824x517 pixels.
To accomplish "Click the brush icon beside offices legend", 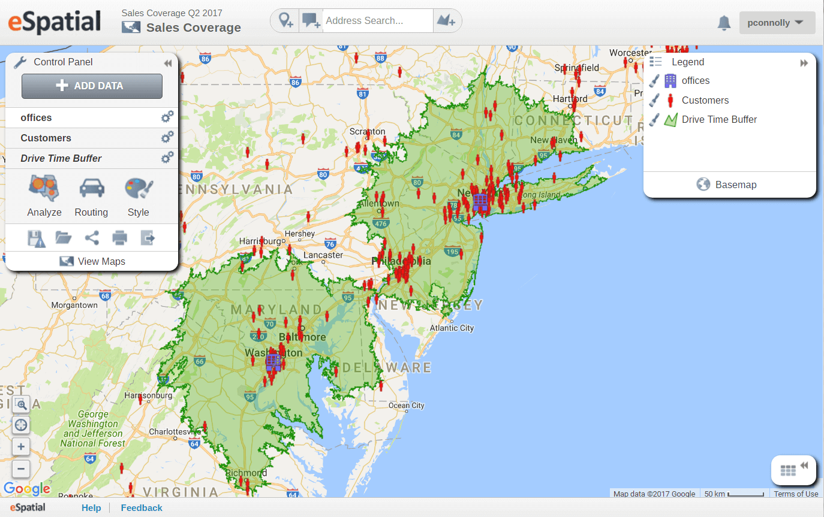I will tap(654, 81).
